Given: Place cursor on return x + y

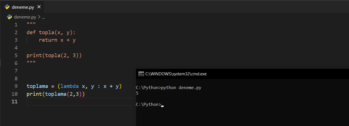Looking at the screenshot, I should 57,40.
